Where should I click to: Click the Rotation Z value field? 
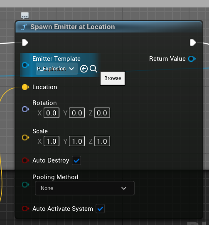102,113
